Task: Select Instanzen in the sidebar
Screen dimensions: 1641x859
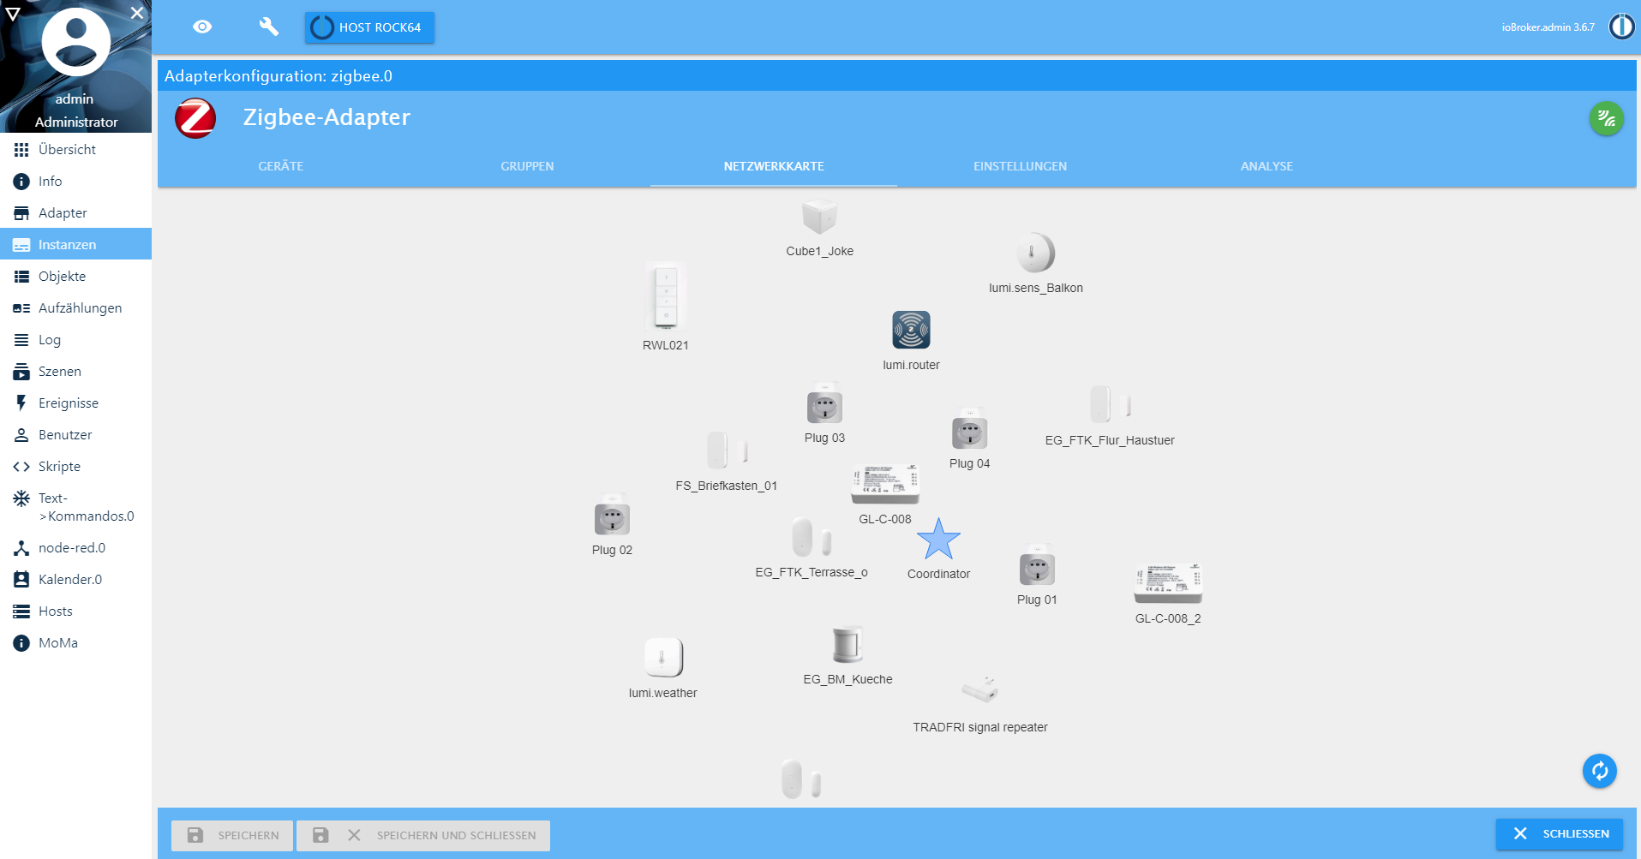Action: tap(75, 244)
